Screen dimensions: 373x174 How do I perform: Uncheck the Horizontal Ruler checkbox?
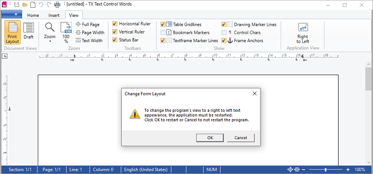115,24
